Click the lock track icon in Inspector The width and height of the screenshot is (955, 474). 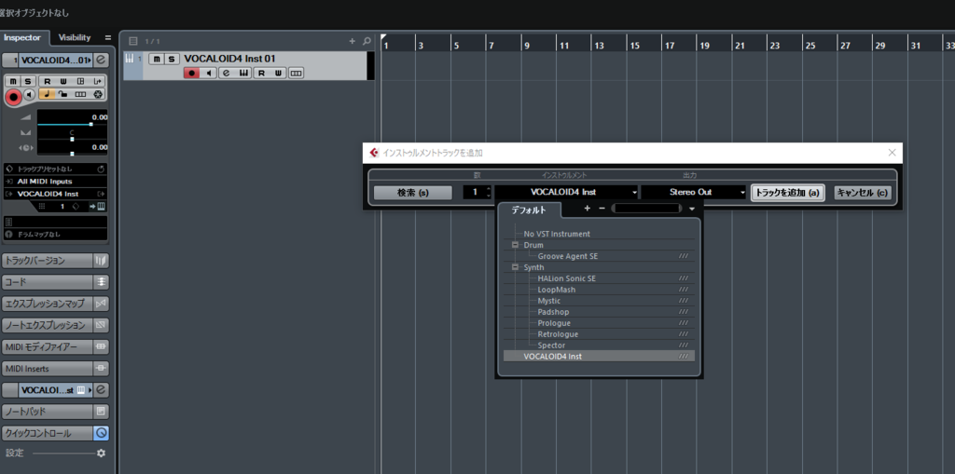(x=64, y=94)
